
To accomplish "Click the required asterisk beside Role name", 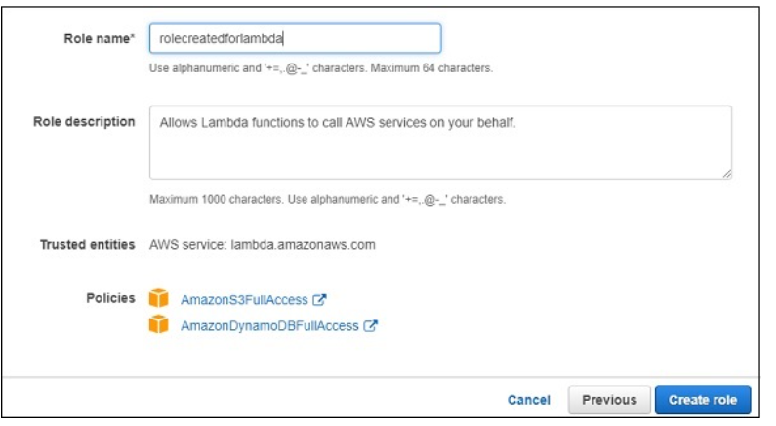I will point(133,37).
